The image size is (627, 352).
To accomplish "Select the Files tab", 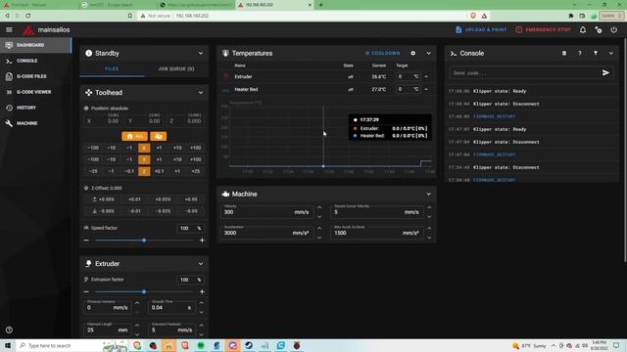I will click(x=112, y=68).
